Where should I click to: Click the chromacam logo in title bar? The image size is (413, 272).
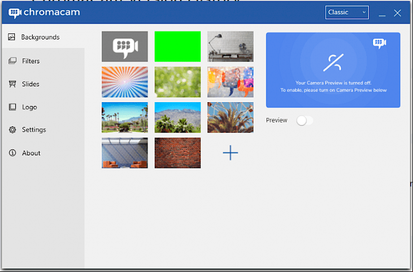pyautogui.click(x=44, y=12)
